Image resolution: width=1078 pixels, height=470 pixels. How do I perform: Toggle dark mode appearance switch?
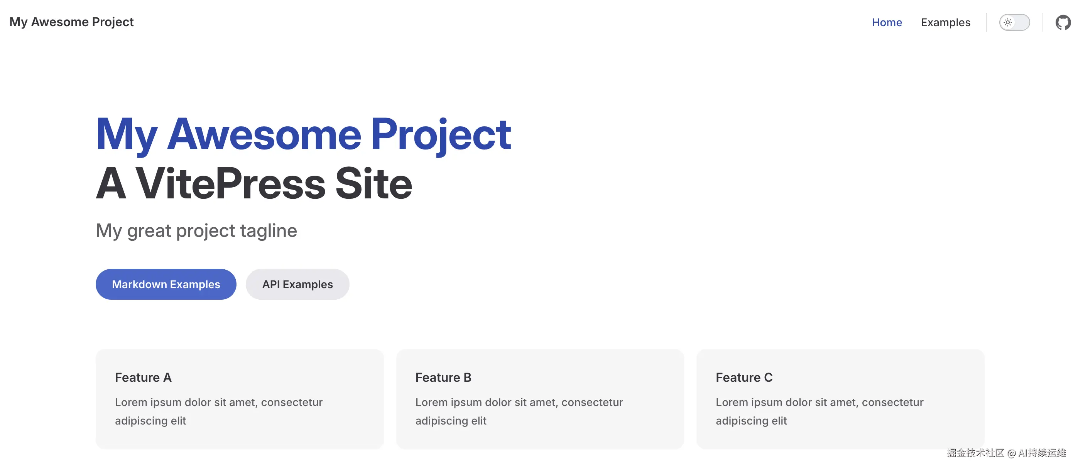pyautogui.click(x=1014, y=22)
